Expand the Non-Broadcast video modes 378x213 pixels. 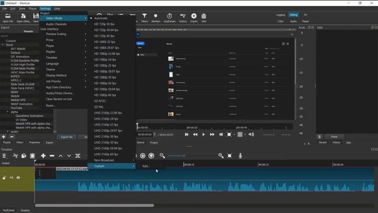pyautogui.click(x=111, y=160)
